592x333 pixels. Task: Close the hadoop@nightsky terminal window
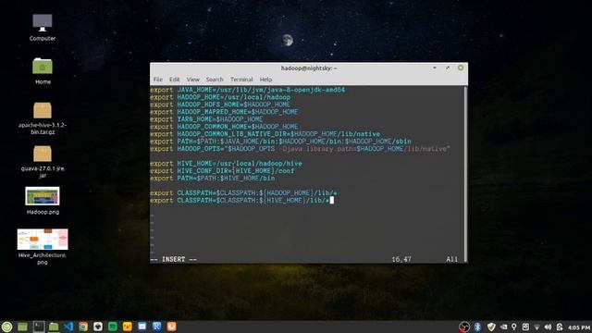[x=461, y=68]
